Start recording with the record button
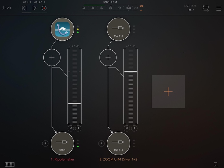The height and width of the screenshot is (168, 224). (44, 8)
